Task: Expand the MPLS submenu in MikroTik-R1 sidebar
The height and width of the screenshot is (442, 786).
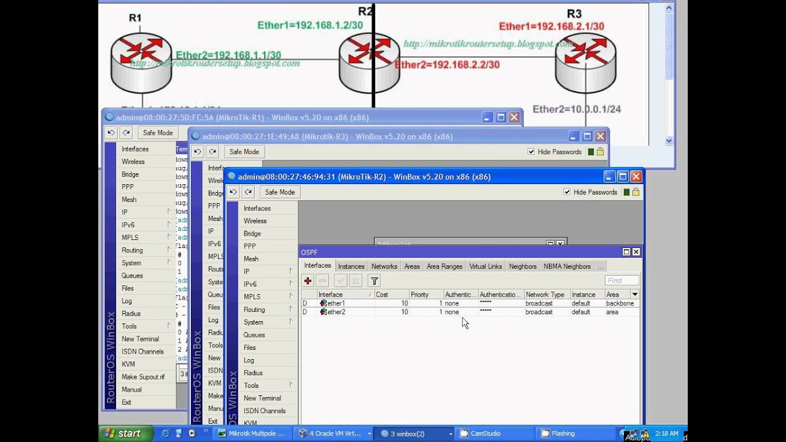Action: (169, 237)
